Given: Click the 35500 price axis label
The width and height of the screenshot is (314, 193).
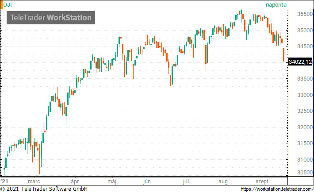Looking at the screenshot, I should [305, 14].
